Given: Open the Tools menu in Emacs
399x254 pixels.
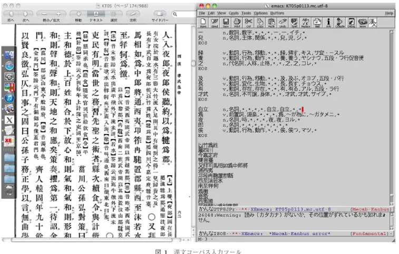Looking at the screenshot, I should coord(246,13).
